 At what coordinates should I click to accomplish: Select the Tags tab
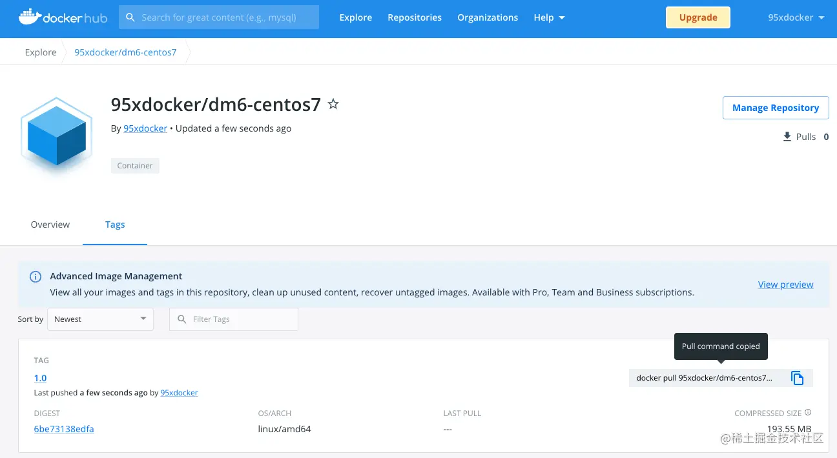[x=115, y=224]
